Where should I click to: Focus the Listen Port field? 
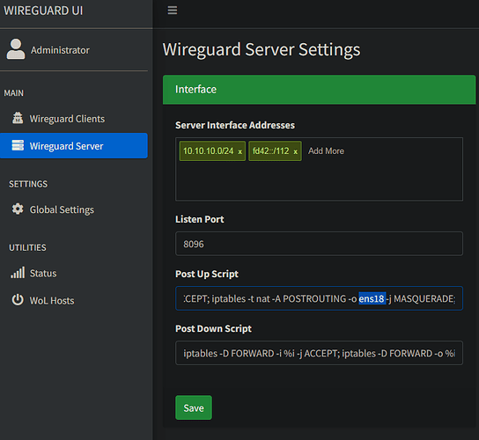tap(319, 244)
